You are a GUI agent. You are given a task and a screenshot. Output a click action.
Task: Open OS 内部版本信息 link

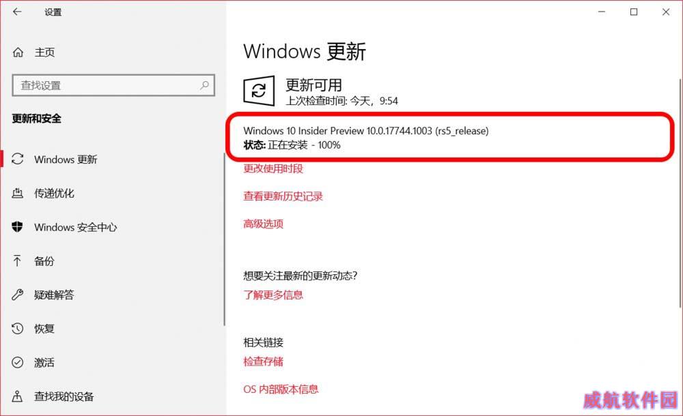281,389
